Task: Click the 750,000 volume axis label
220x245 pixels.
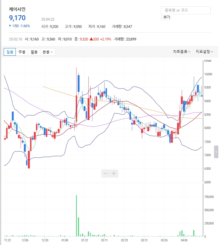Action: pos(209,197)
